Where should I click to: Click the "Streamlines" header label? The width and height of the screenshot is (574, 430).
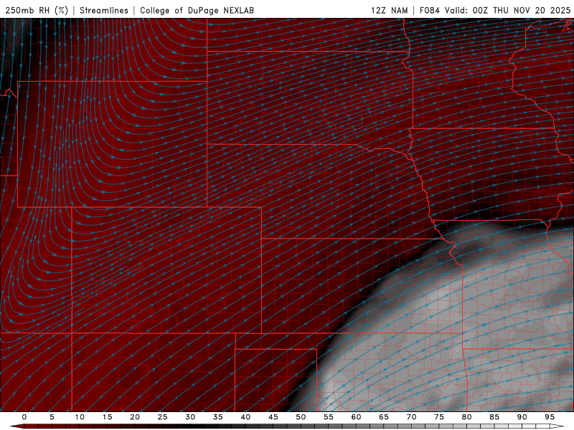[x=104, y=10]
